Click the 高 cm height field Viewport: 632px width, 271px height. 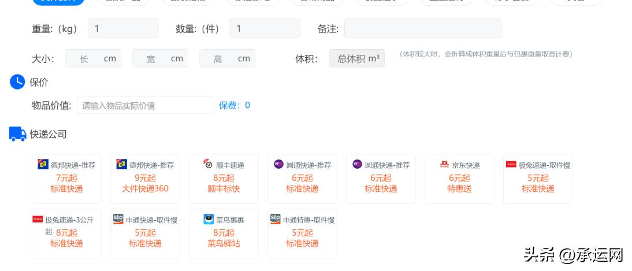(227, 58)
